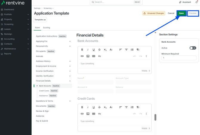Screen dimensions: 200x135
Task: Click Subscript in the Bank Accounts editor
Action: (105, 50)
